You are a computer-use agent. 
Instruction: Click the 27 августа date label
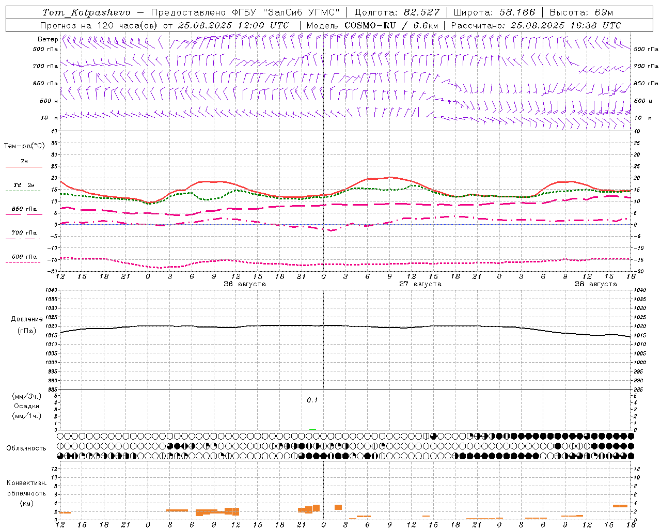(420, 284)
